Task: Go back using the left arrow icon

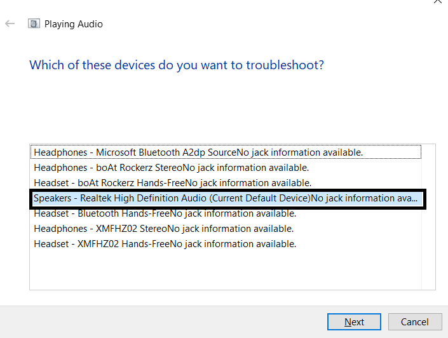Action: (10, 24)
